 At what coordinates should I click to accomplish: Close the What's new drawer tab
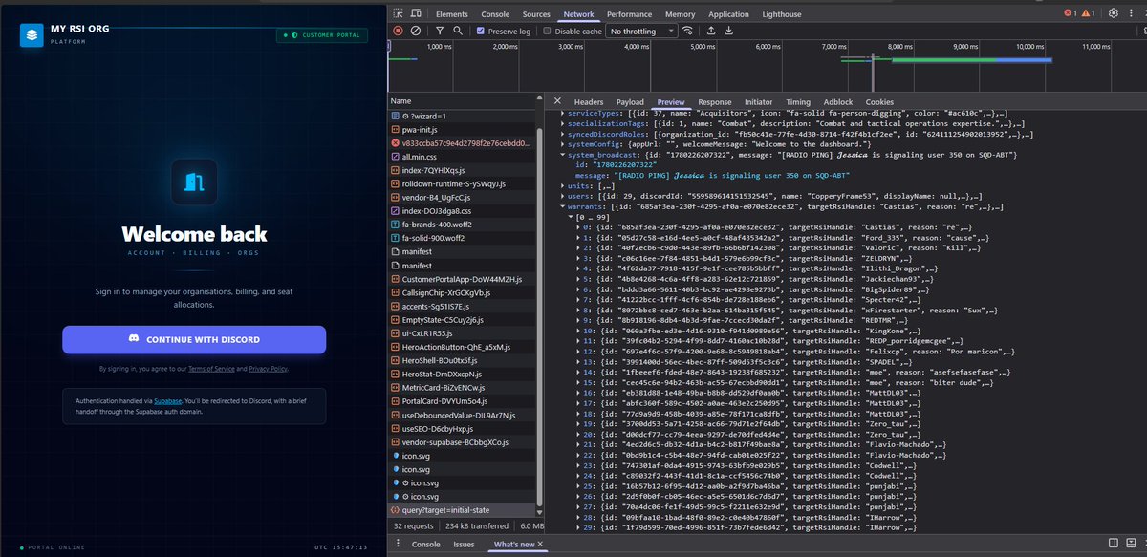(x=540, y=544)
